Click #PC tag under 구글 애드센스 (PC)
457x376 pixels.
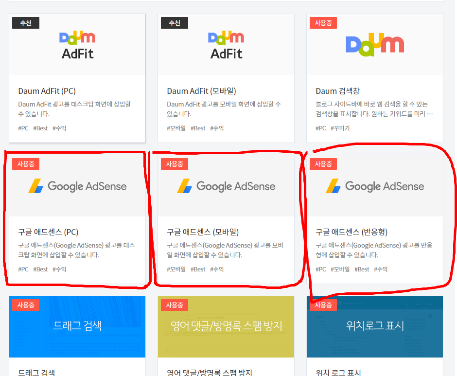[x=23, y=269]
